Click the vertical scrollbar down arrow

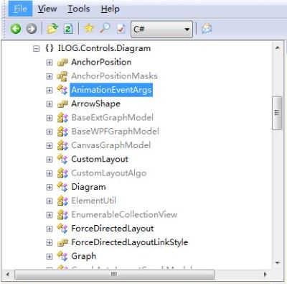point(278,263)
